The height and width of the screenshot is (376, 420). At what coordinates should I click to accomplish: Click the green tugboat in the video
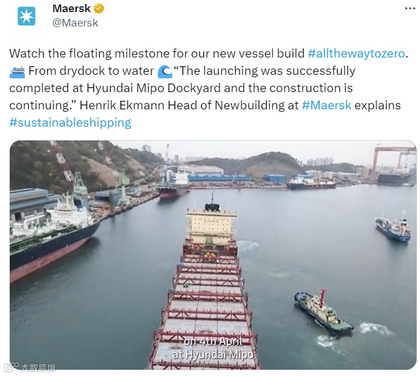click(323, 312)
